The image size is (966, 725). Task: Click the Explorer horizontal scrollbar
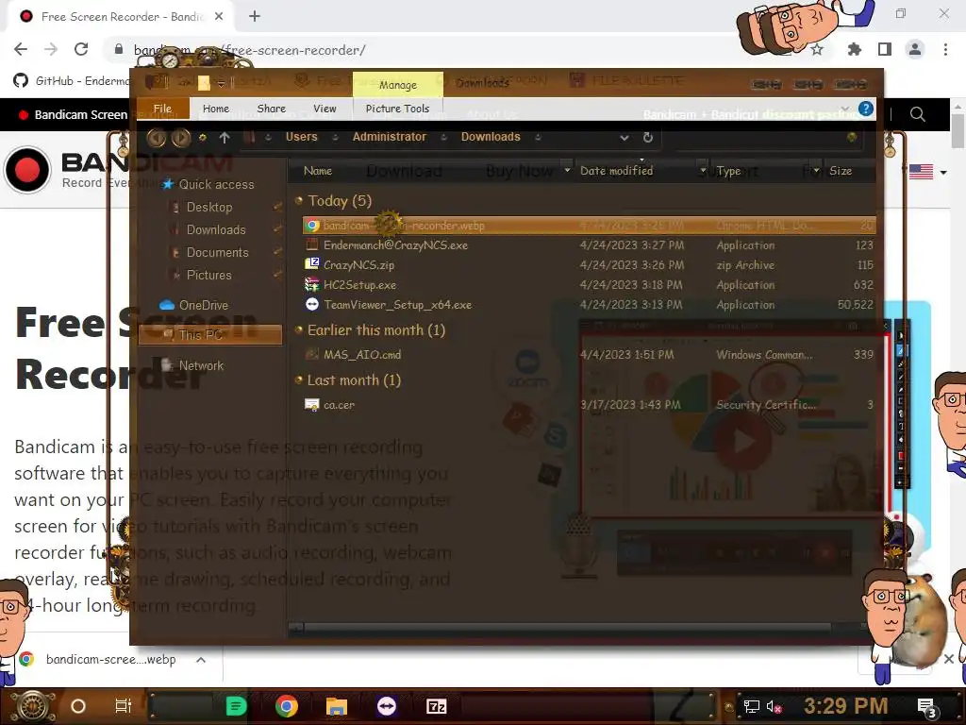coord(567,628)
